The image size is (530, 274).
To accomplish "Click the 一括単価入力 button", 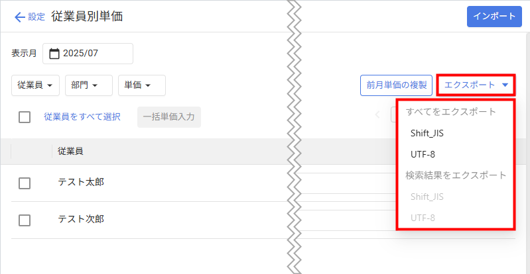I will pyautogui.click(x=169, y=117).
